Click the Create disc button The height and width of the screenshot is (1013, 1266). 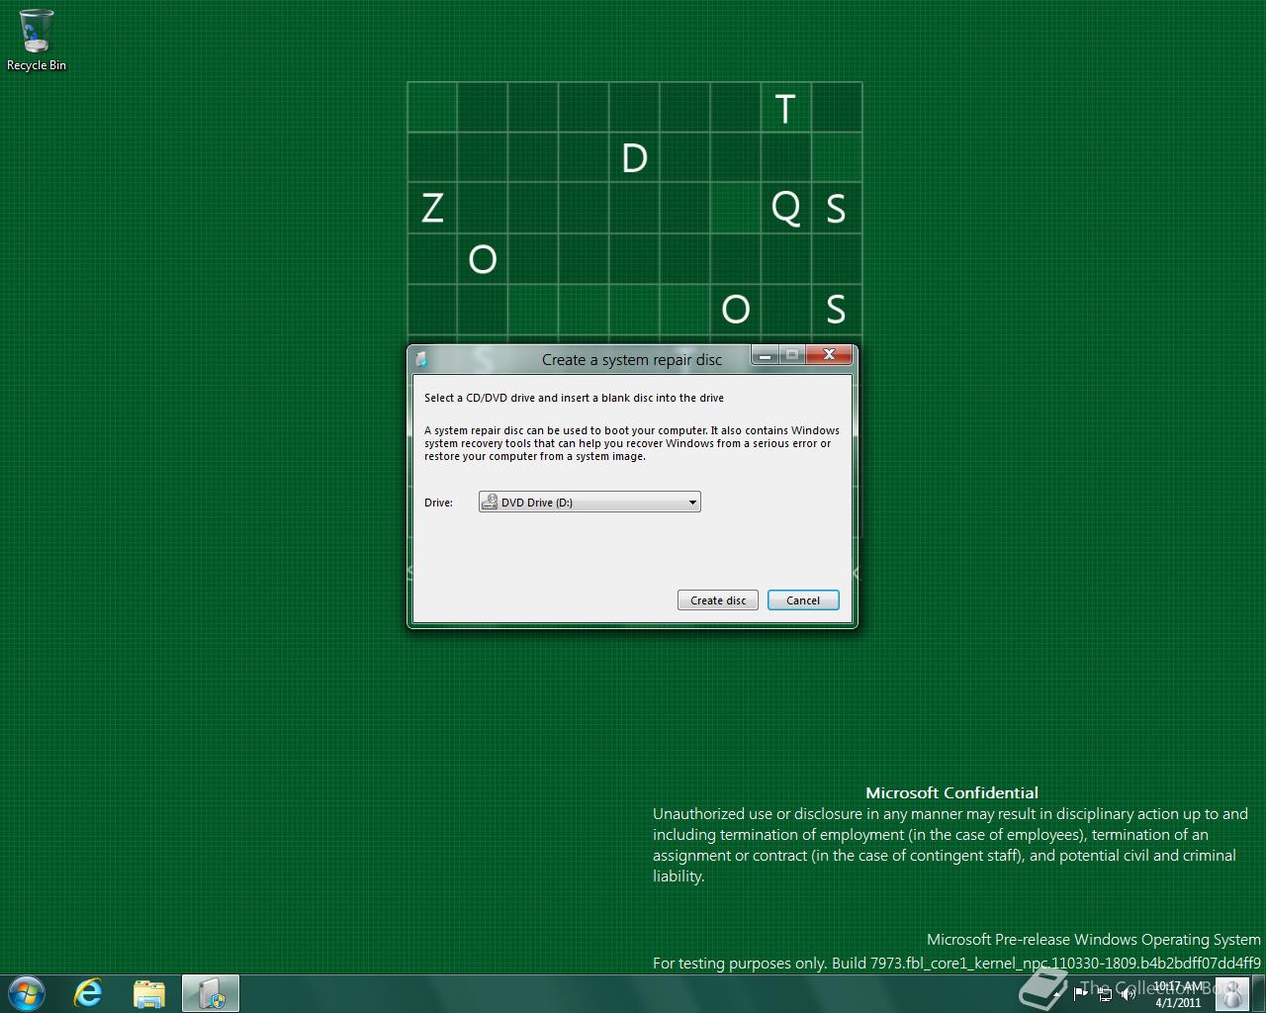[x=718, y=600]
